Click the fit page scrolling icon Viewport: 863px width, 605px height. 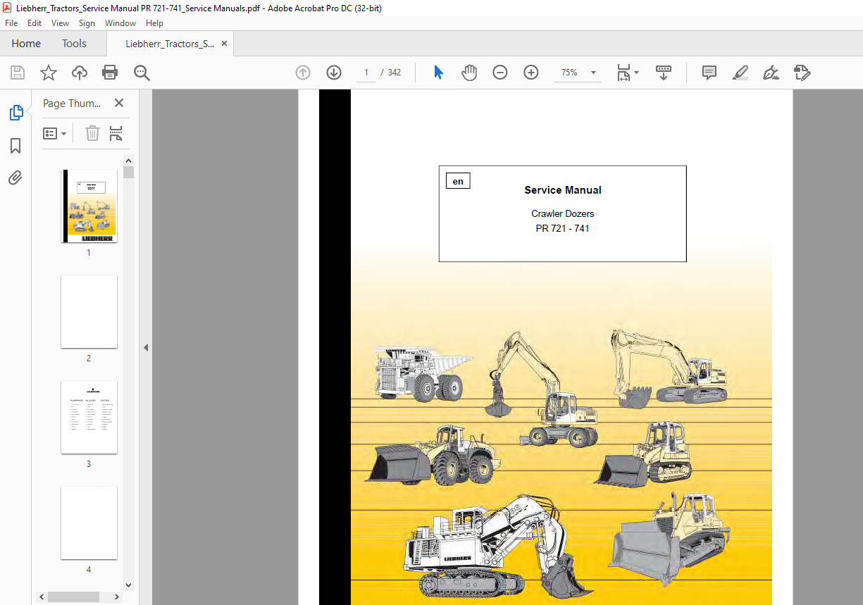tap(623, 73)
